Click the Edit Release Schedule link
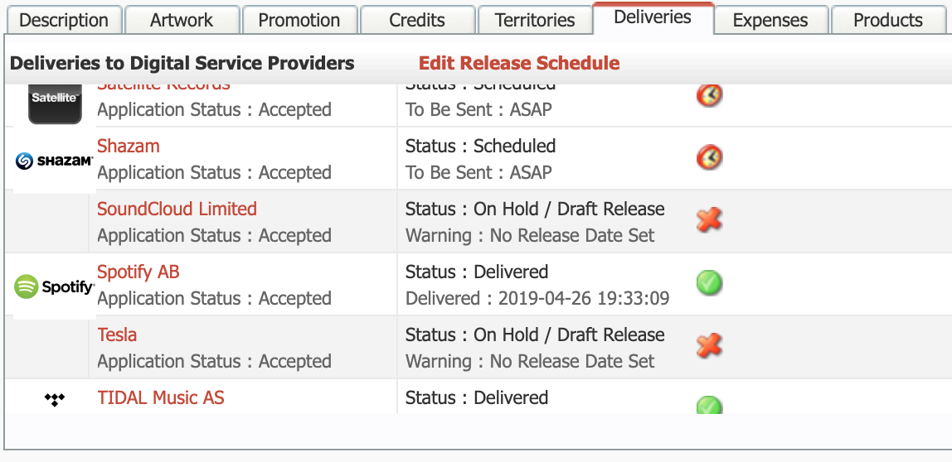 click(x=519, y=63)
